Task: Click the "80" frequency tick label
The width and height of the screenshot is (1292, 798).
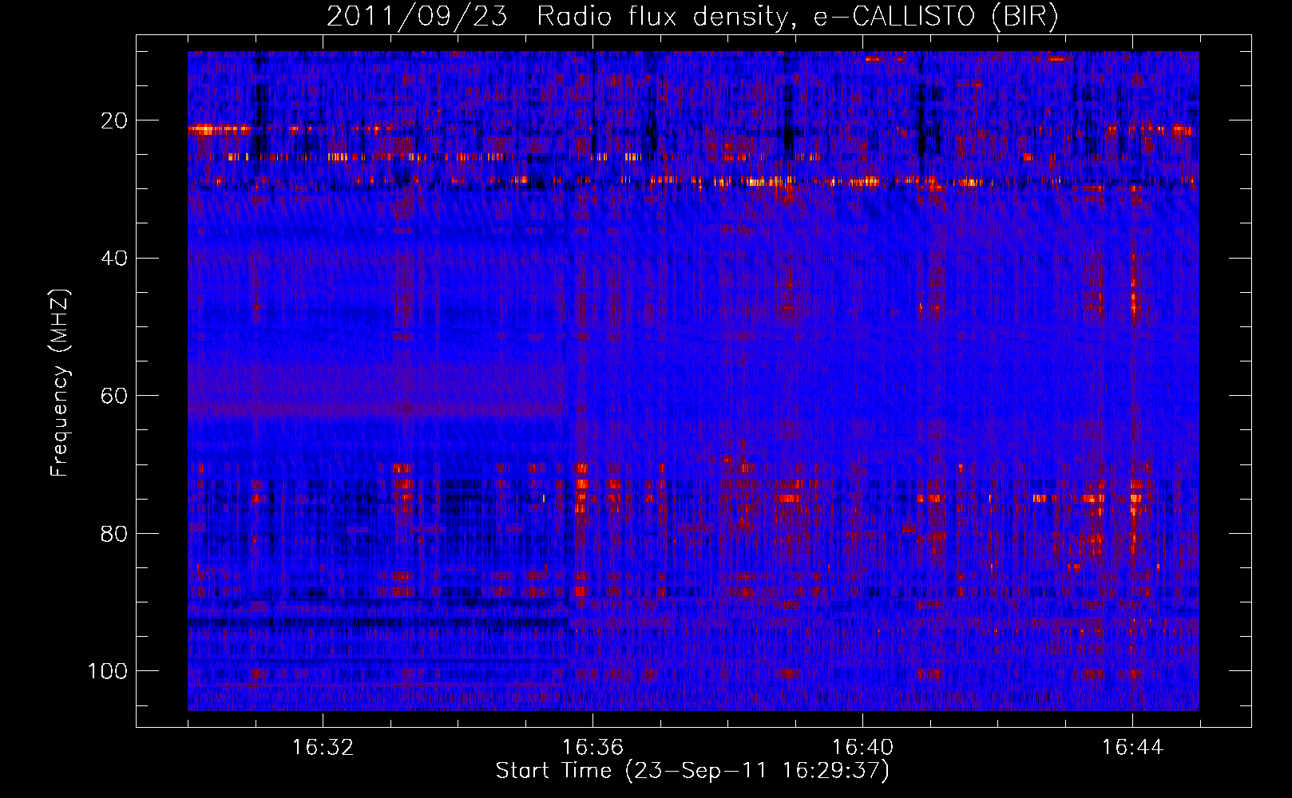Action: [115, 533]
